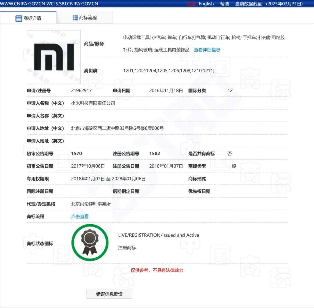The height and width of the screenshot is (308, 314).
Task: Select the 申请/注册号 field label
Action: (x=39, y=91)
